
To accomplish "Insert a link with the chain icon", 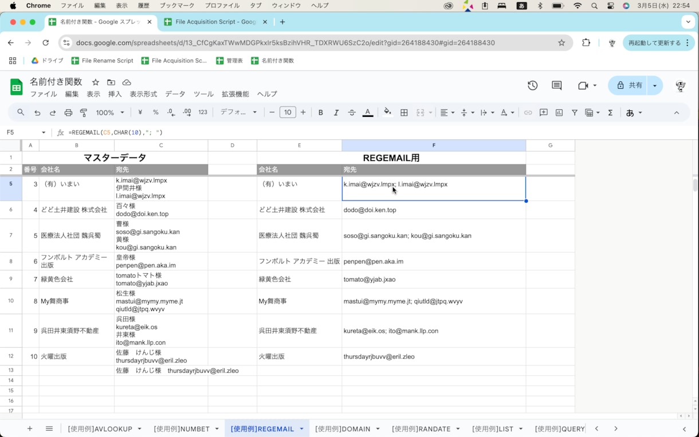I will coord(528,113).
